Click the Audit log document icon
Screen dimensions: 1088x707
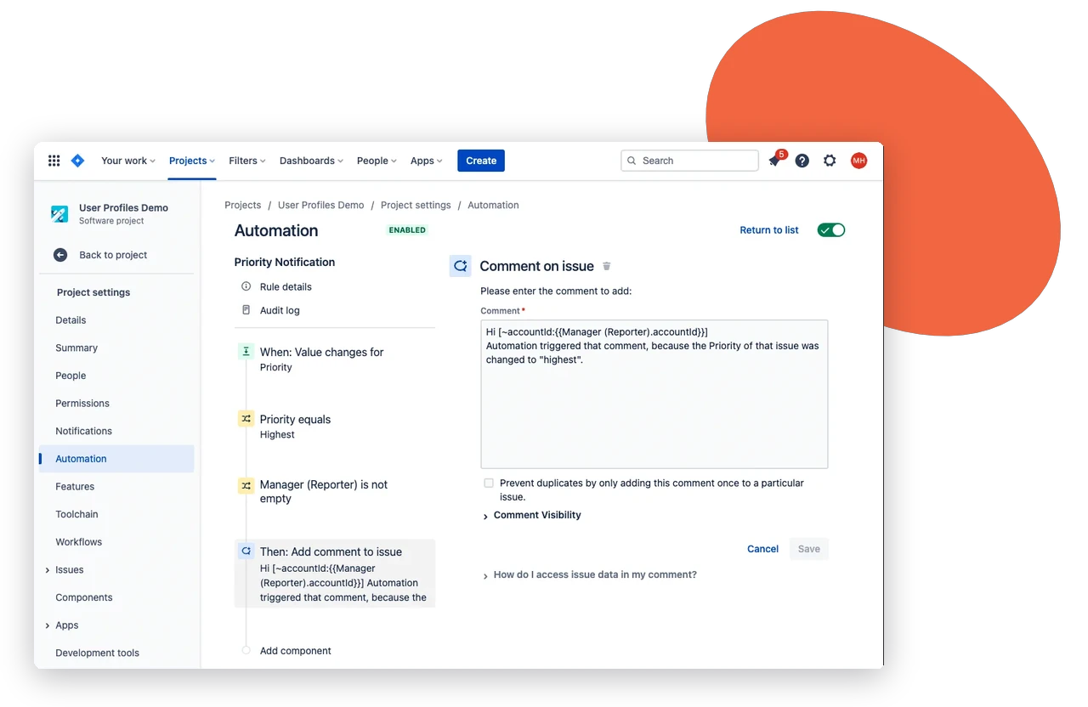tap(246, 310)
